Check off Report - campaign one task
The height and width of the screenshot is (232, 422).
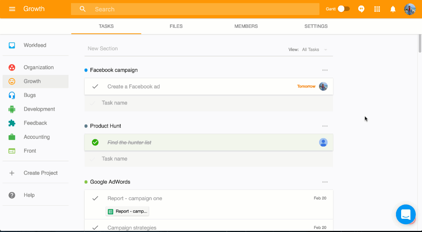tap(95, 198)
